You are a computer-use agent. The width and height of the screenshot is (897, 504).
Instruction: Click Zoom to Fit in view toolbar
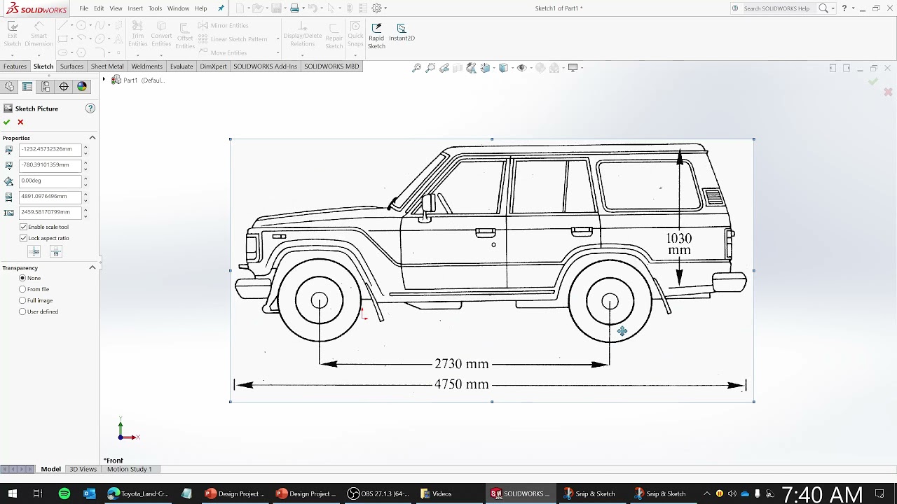click(416, 68)
